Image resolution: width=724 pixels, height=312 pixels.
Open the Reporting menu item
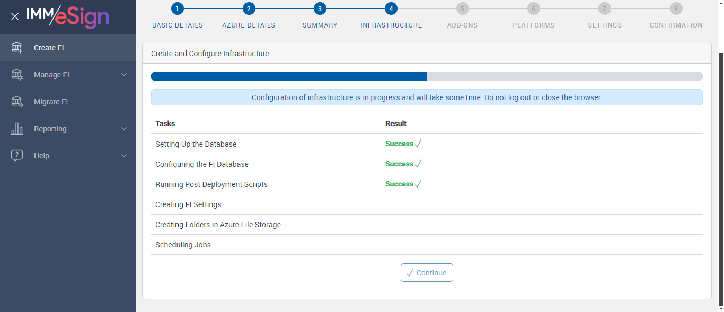68,129
